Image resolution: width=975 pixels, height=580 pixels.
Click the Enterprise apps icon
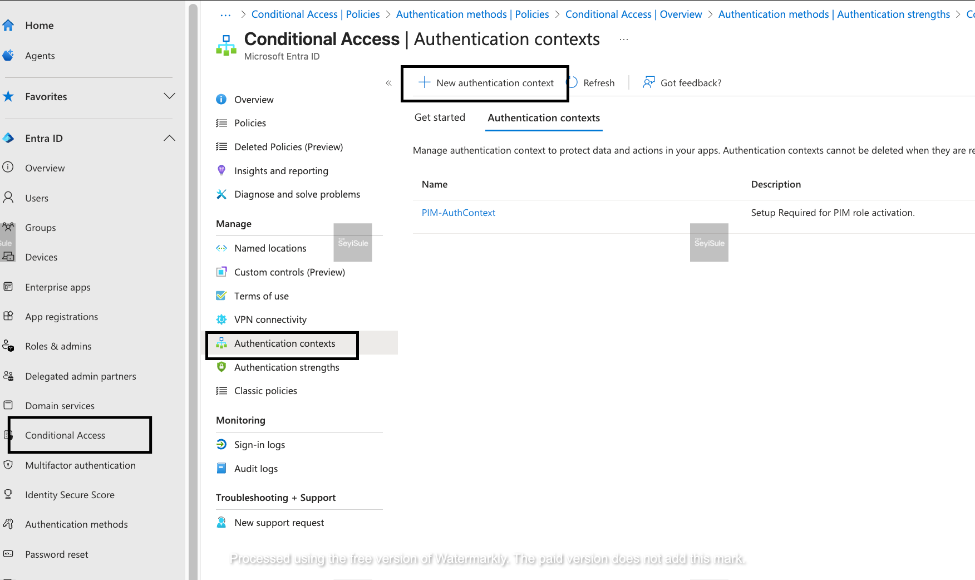[x=8, y=287]
